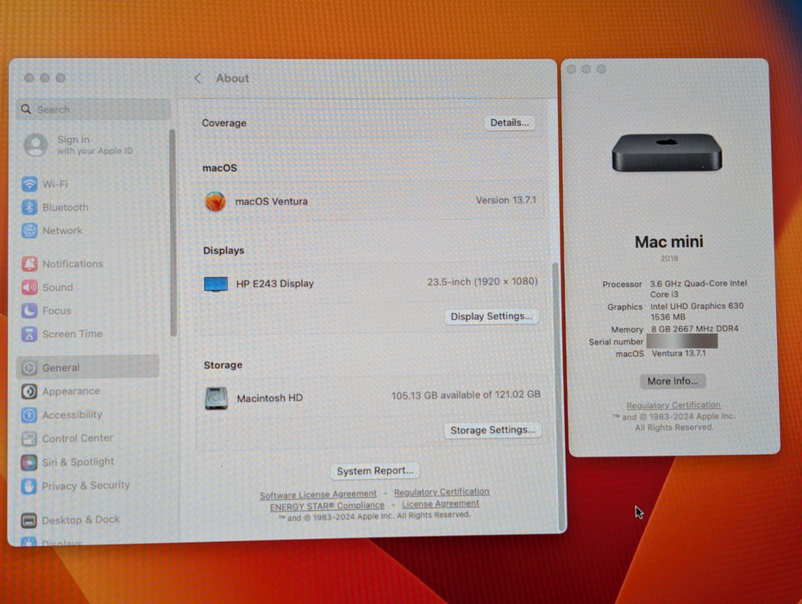The image size is (802, 604).
Task: Open the License Agreement link beside ENERGY STAR
Action: [441, 504]
